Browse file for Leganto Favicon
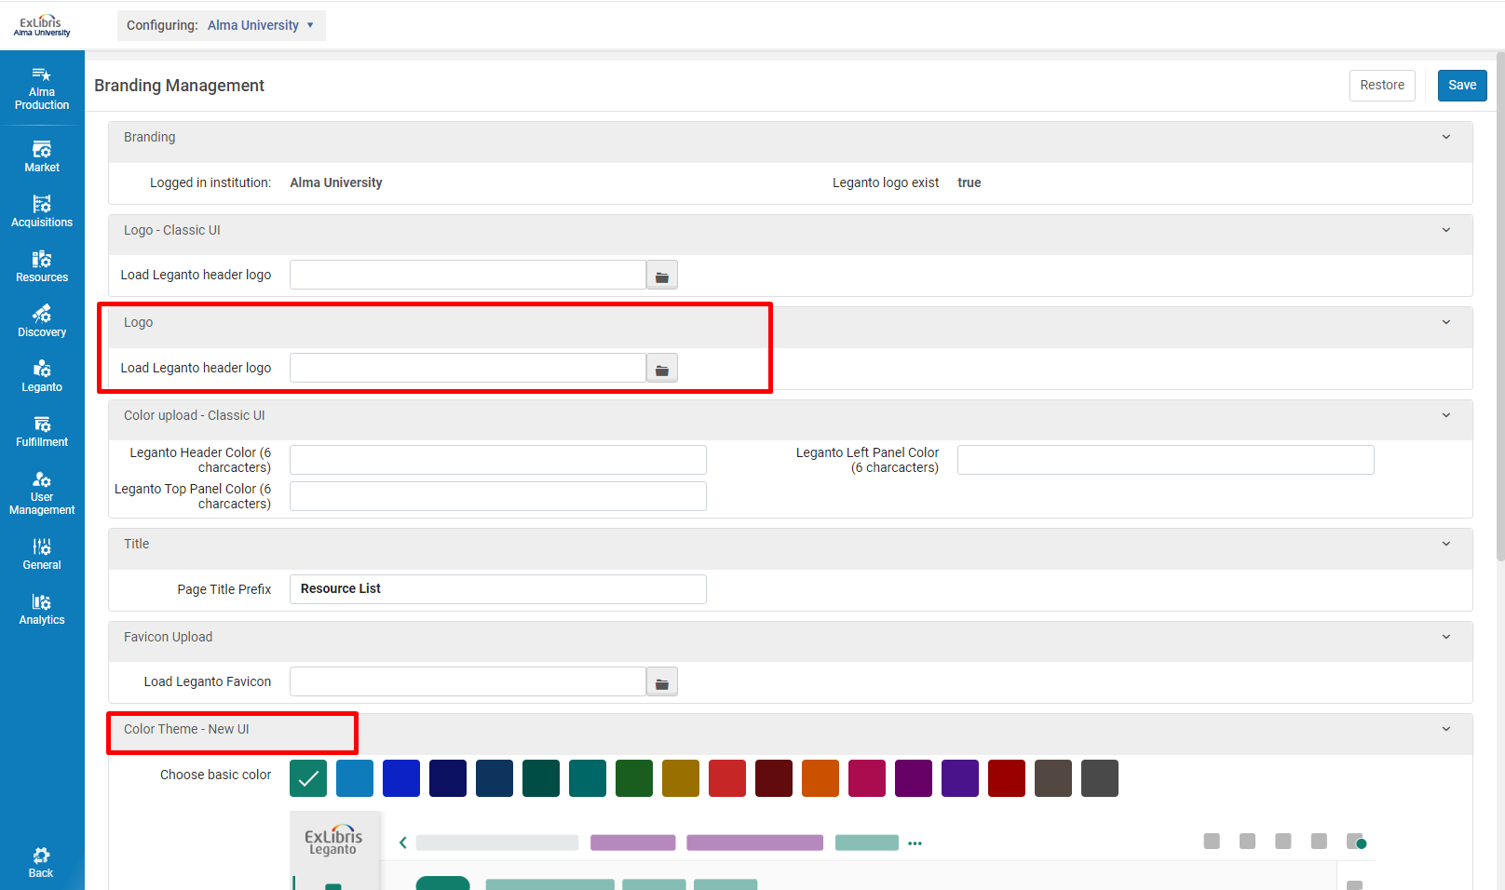 tap(662, 682)
